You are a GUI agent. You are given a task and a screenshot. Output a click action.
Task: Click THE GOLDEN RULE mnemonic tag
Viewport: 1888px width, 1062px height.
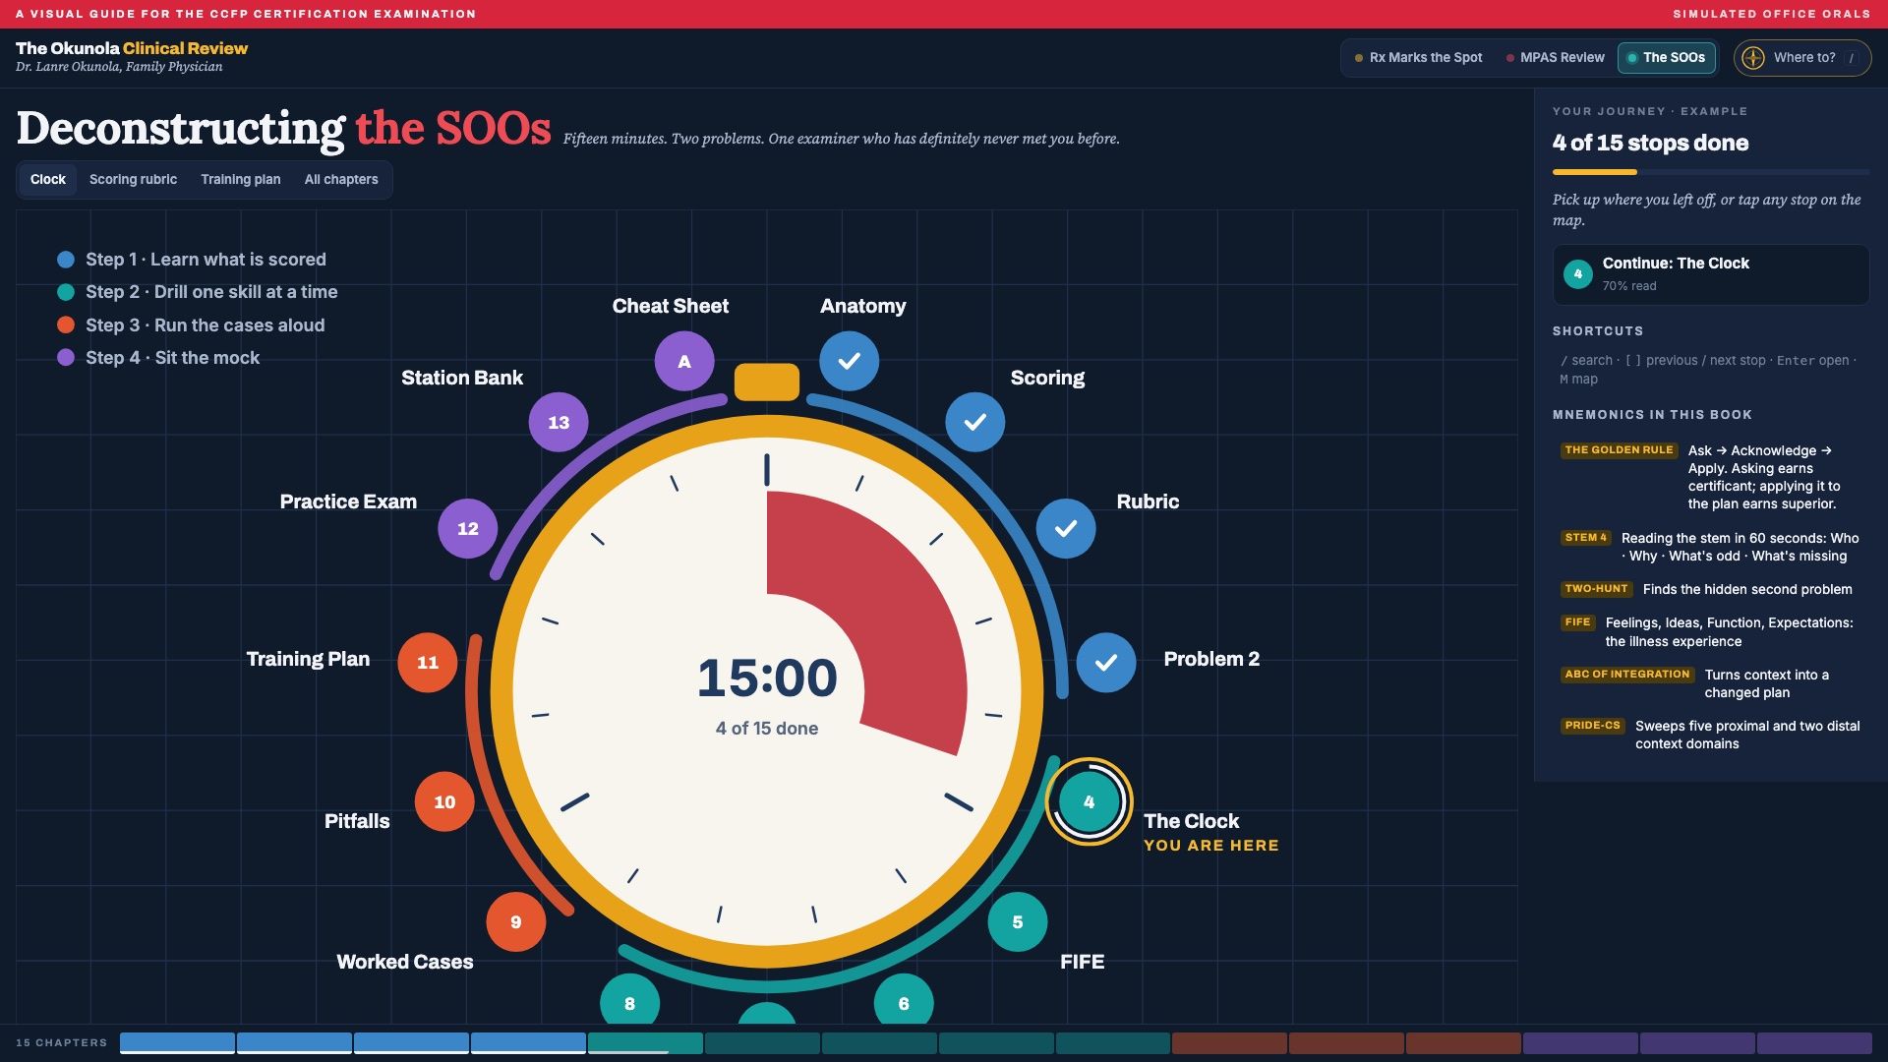tap(1619, 450)
